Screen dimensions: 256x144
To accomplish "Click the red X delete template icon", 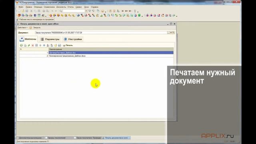I will (x=33, y=45).
